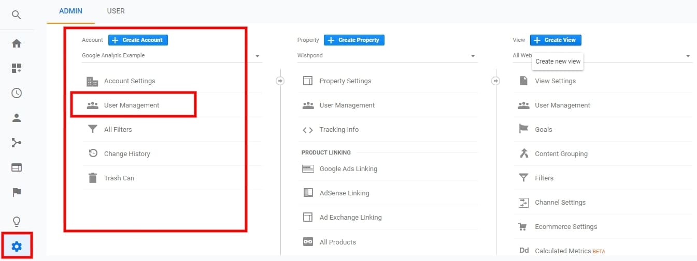The height and width of the screenshot is (261, 697).
Task: Click the Conversions flag icon in sidebar
Action: tap(17, 192)
